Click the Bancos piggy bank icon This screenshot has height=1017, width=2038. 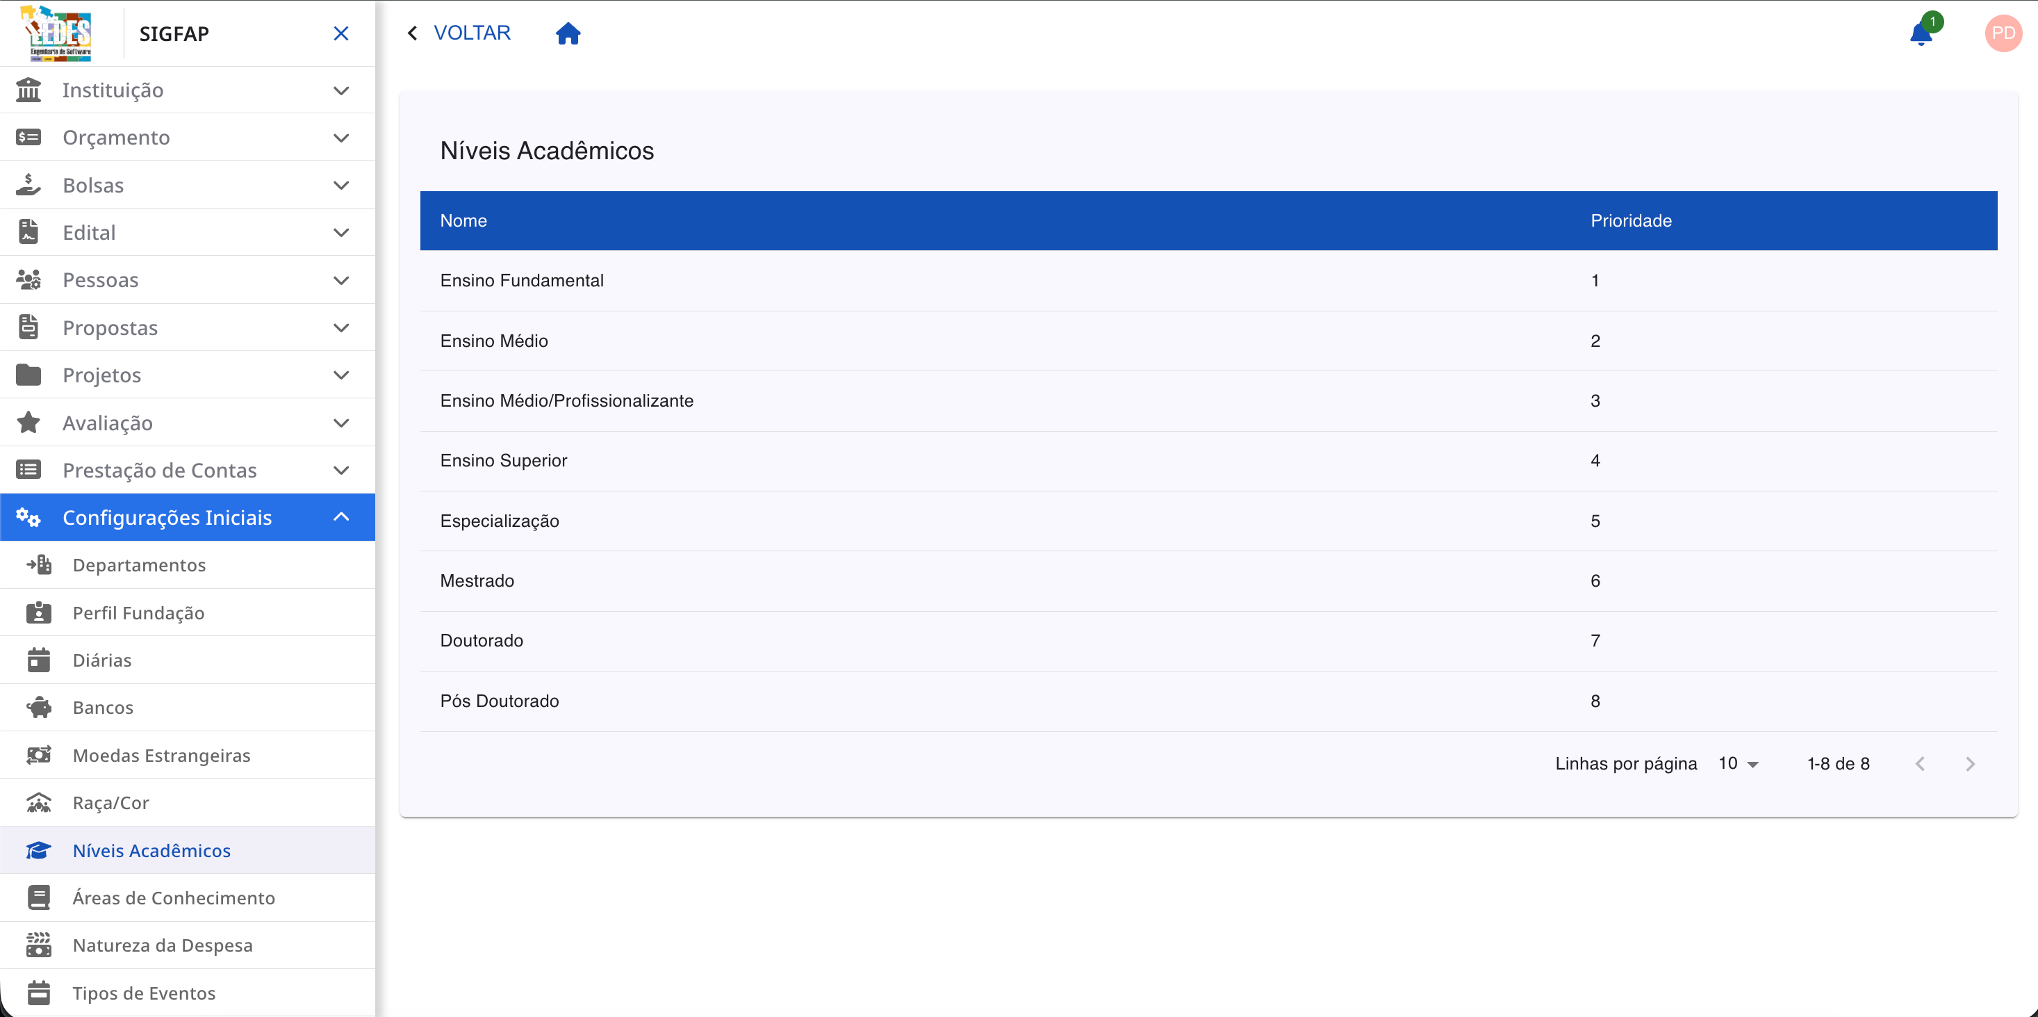[x=38, y=708]
